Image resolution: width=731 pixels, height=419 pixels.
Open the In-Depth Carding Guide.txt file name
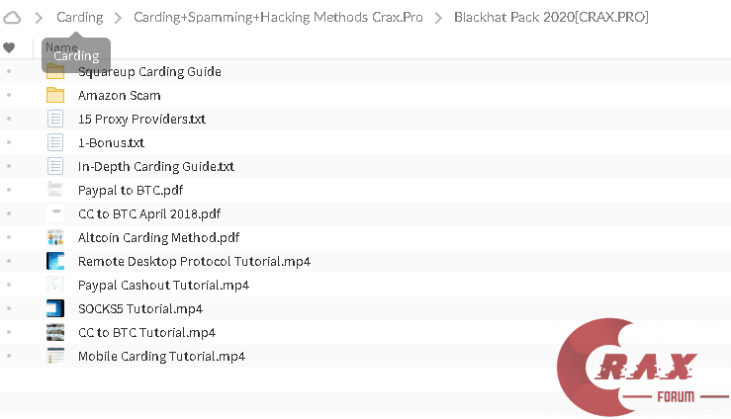pos(155,166)
